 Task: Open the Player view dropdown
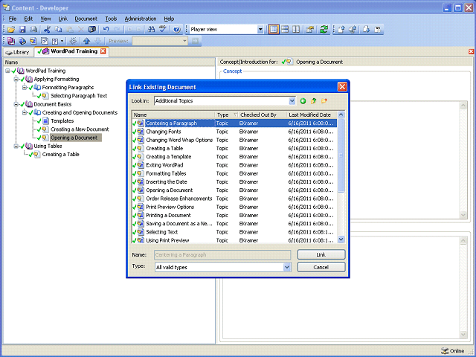[260, 30]
